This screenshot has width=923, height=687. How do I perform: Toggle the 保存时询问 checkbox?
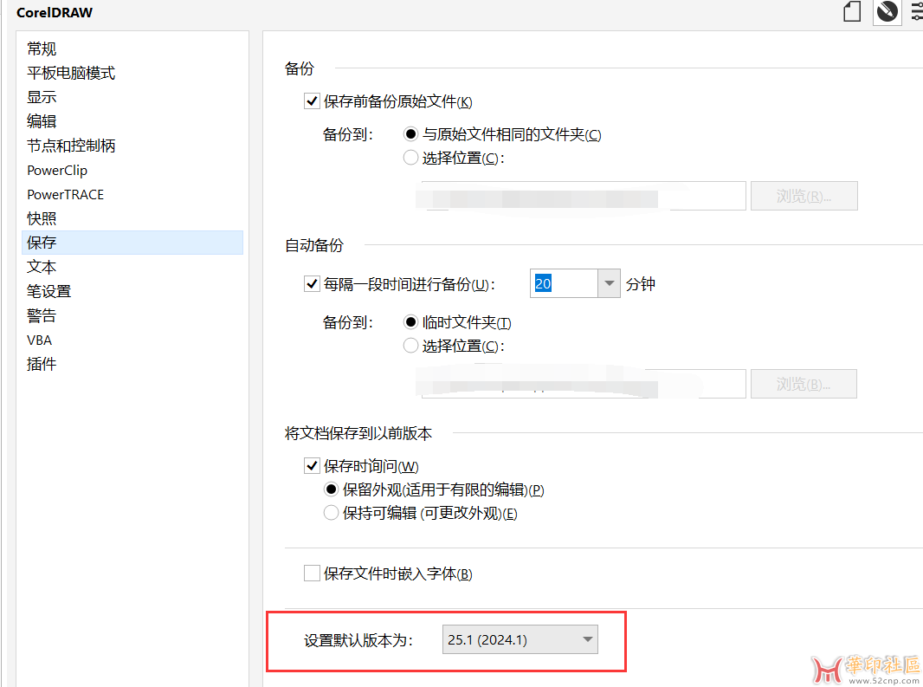coord(312,466)
